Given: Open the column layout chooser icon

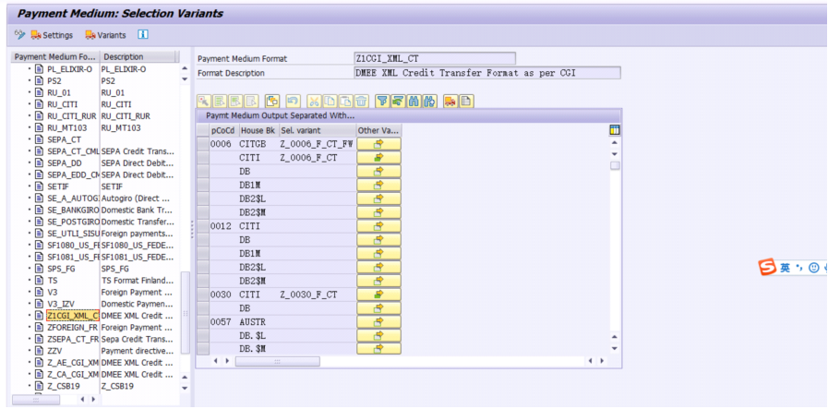Looking at the screenshot, I should pyautogui.click(x=615, y=130).
